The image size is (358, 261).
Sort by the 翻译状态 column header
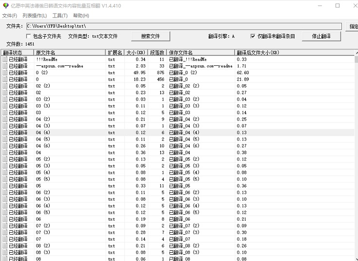tap(18, 53)
